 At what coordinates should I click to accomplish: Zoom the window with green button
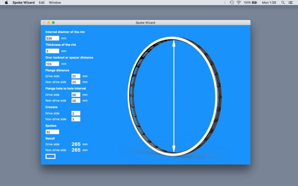(53, 23)
